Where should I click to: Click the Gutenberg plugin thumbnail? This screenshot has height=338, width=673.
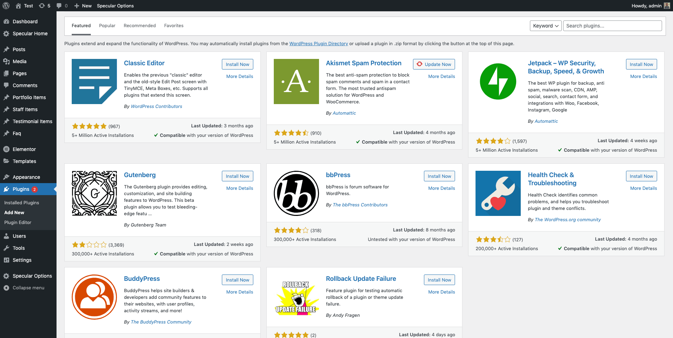pos(94,193)
